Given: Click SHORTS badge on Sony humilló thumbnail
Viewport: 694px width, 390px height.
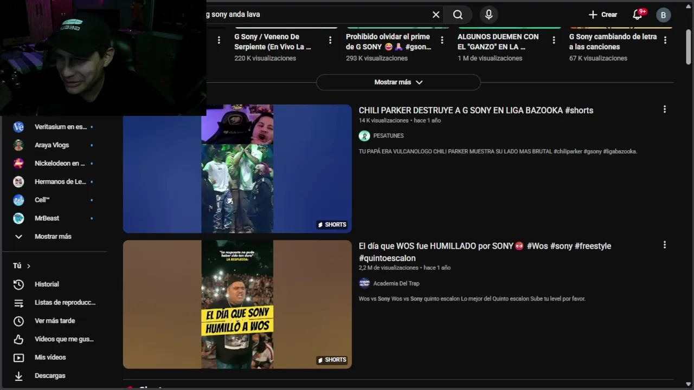Looking at the screenshot, I should 332,360.
